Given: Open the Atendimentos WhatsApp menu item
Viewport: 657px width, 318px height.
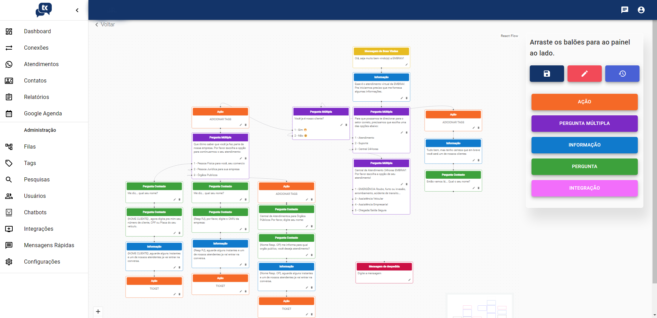Looking at the screenshot, I should [x=41, y=64].
